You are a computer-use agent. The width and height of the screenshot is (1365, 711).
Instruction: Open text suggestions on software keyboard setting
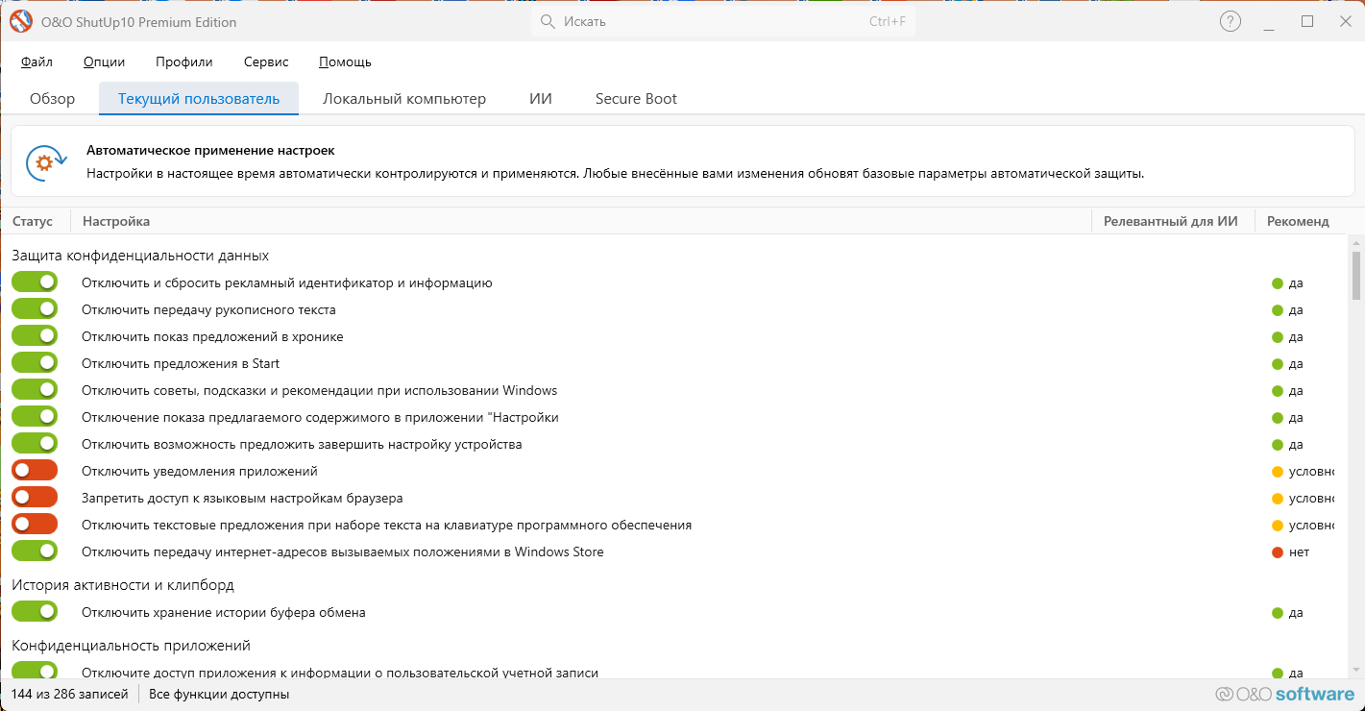coord(387,526)
